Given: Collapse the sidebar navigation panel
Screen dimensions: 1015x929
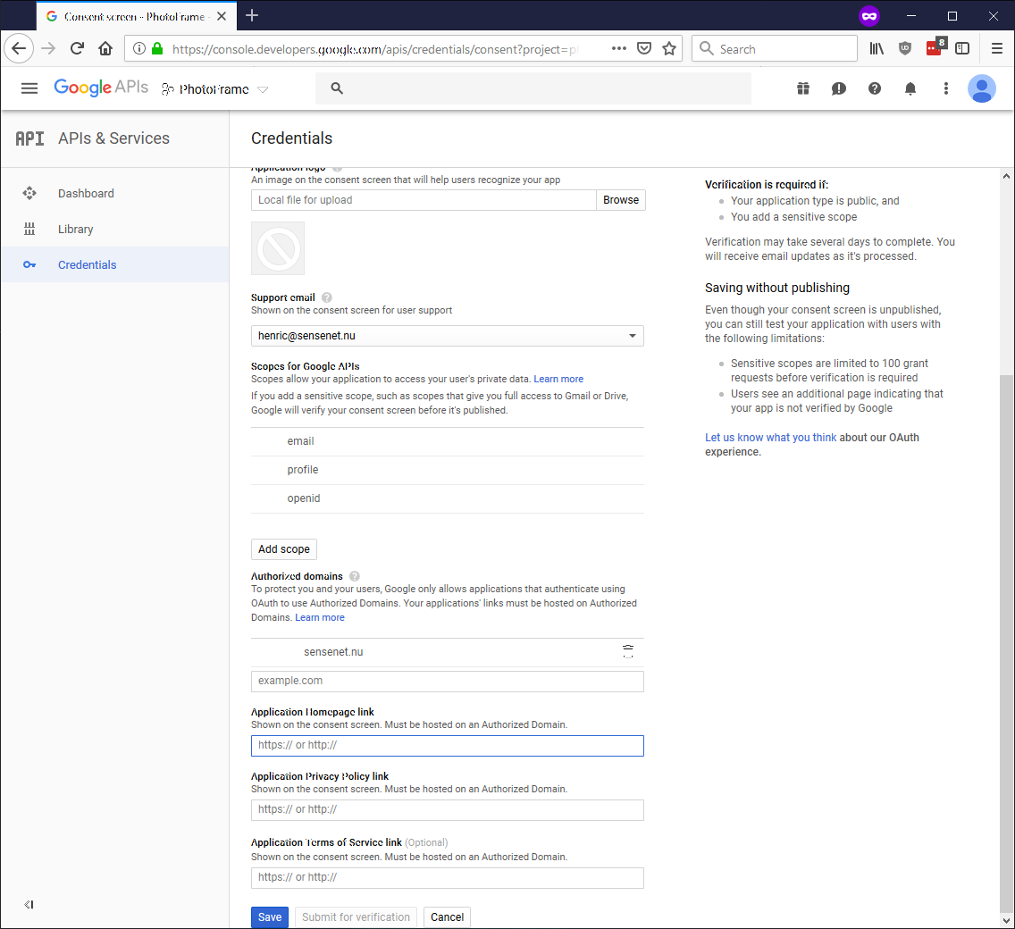Looking at the screenshot, I should point(29,904).
